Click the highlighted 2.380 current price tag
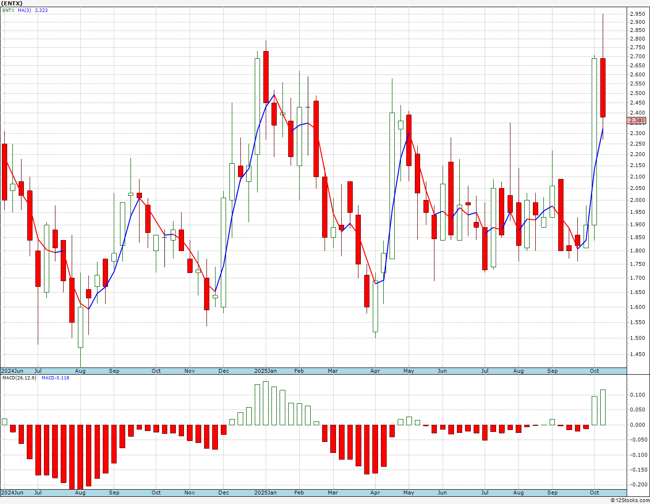Viewport: 650px width, 504px height. tap(637, 121)
